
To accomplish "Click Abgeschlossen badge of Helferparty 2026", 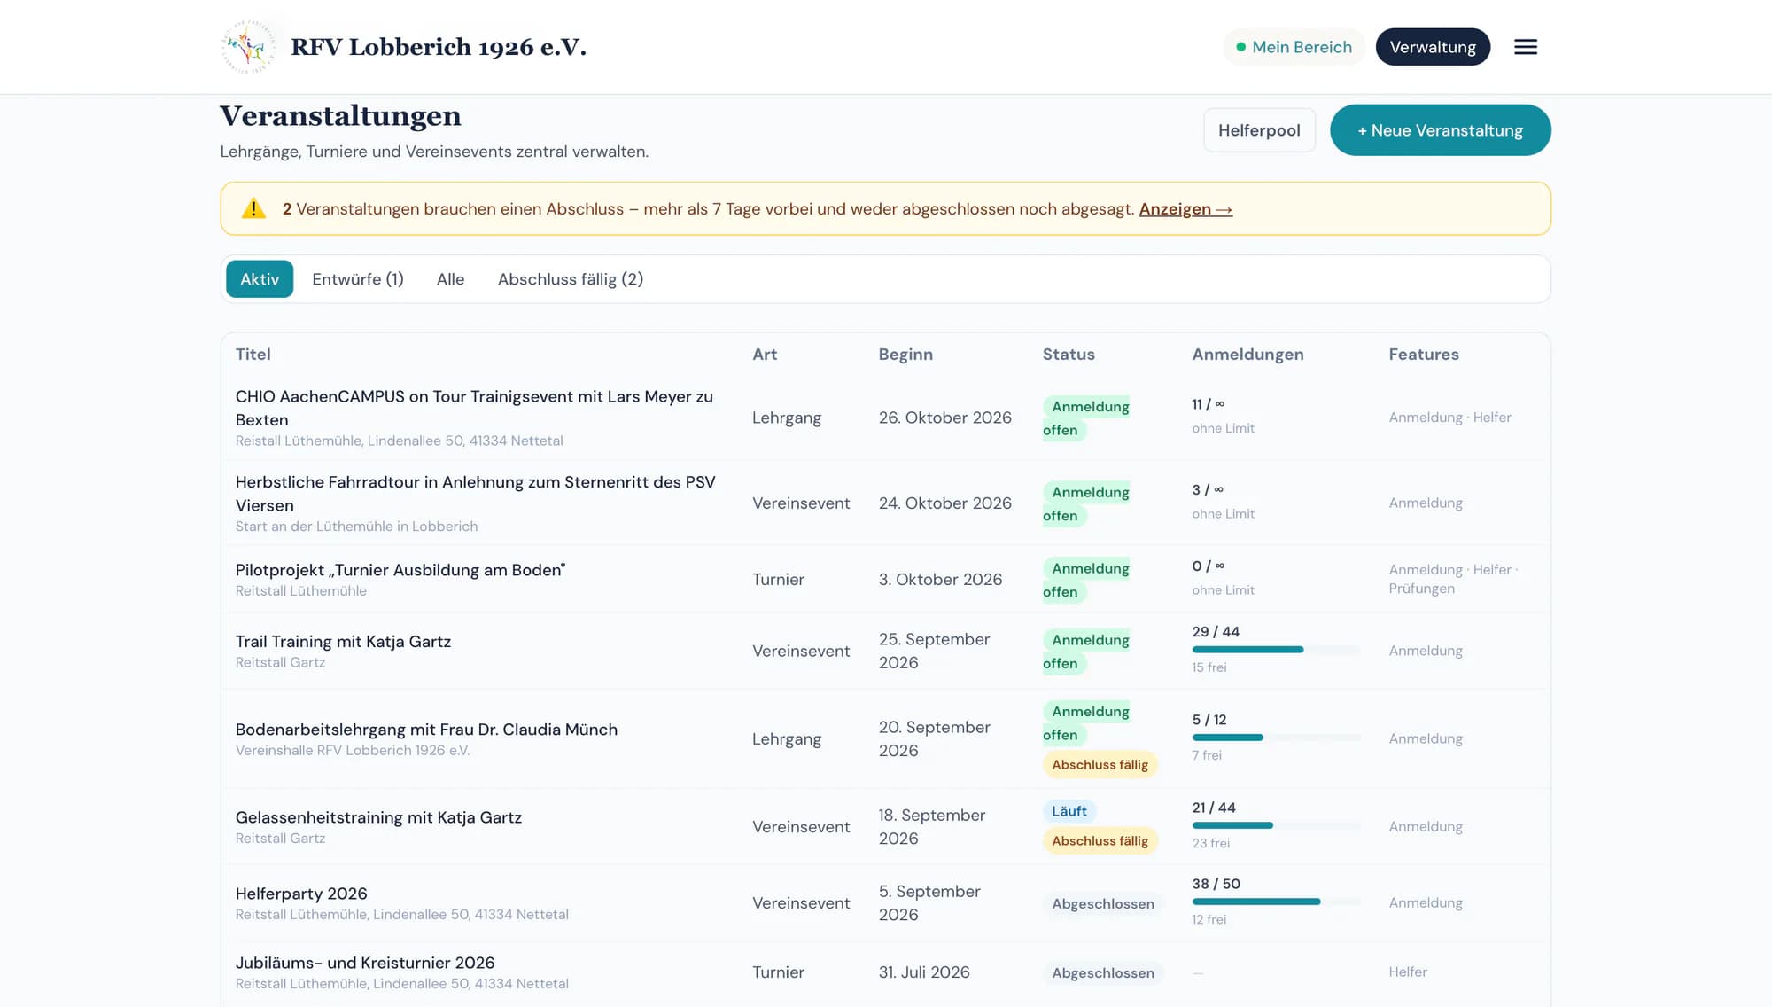I will pyautogui.click(x=1103, y=903).
